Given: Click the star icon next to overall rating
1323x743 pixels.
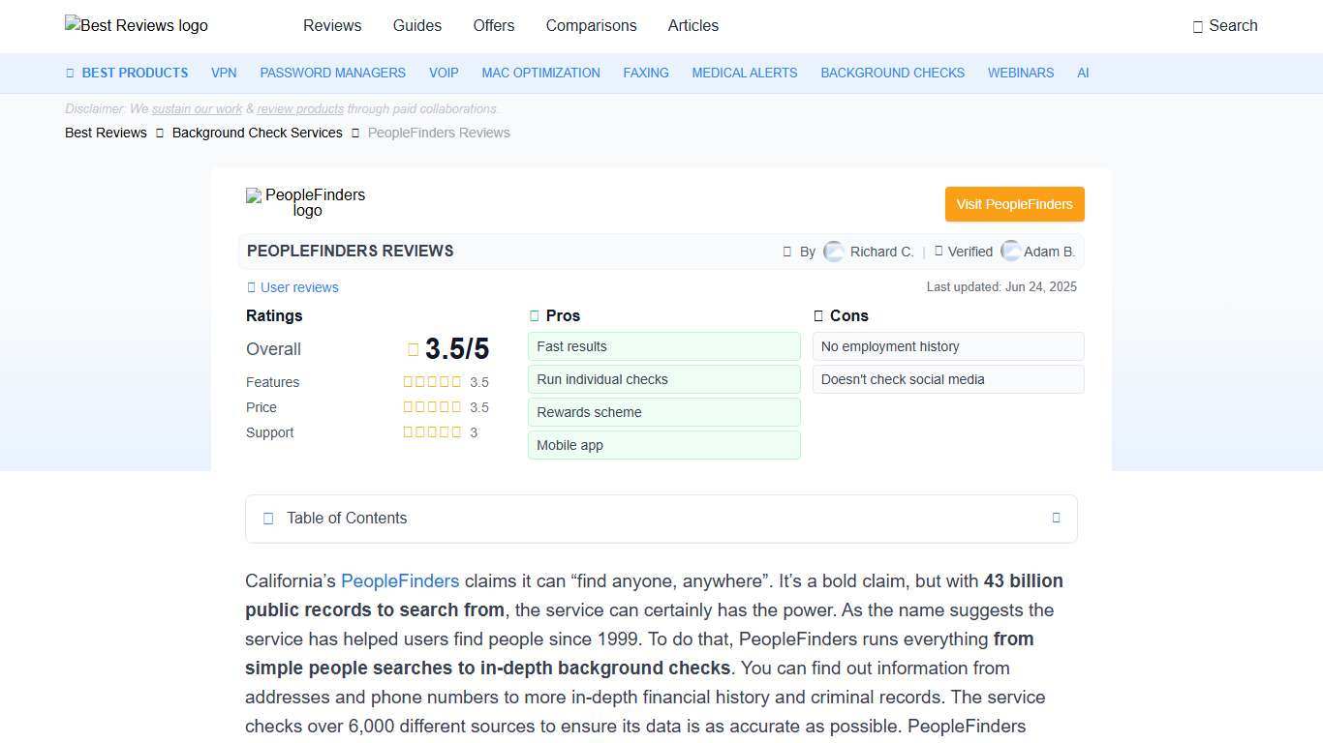Looking at the screenshot, I should (414, 349).
